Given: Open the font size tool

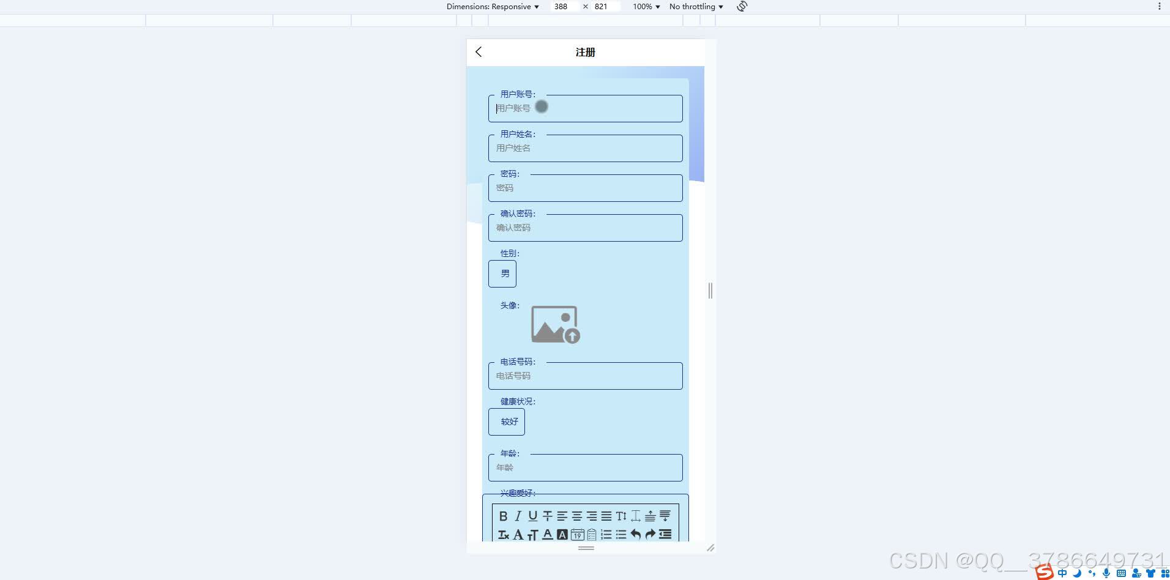Looking at the screenshot, I should [532, 535].
